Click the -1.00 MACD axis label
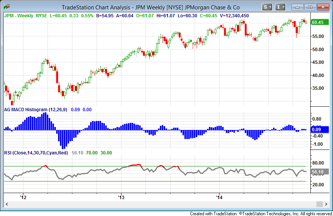This screenshot has width=333, height=216. [x=317, y=144]
